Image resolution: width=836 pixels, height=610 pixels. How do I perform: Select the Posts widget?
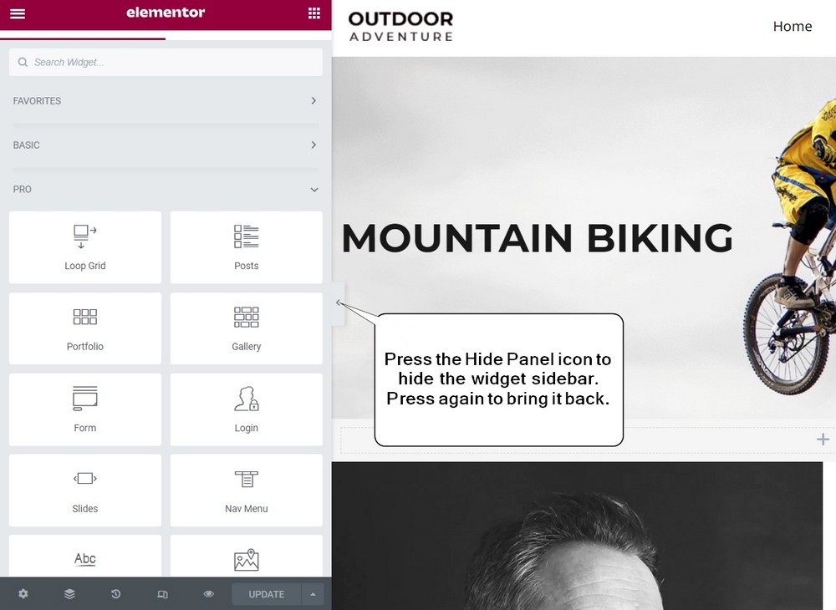click(246, 247)
